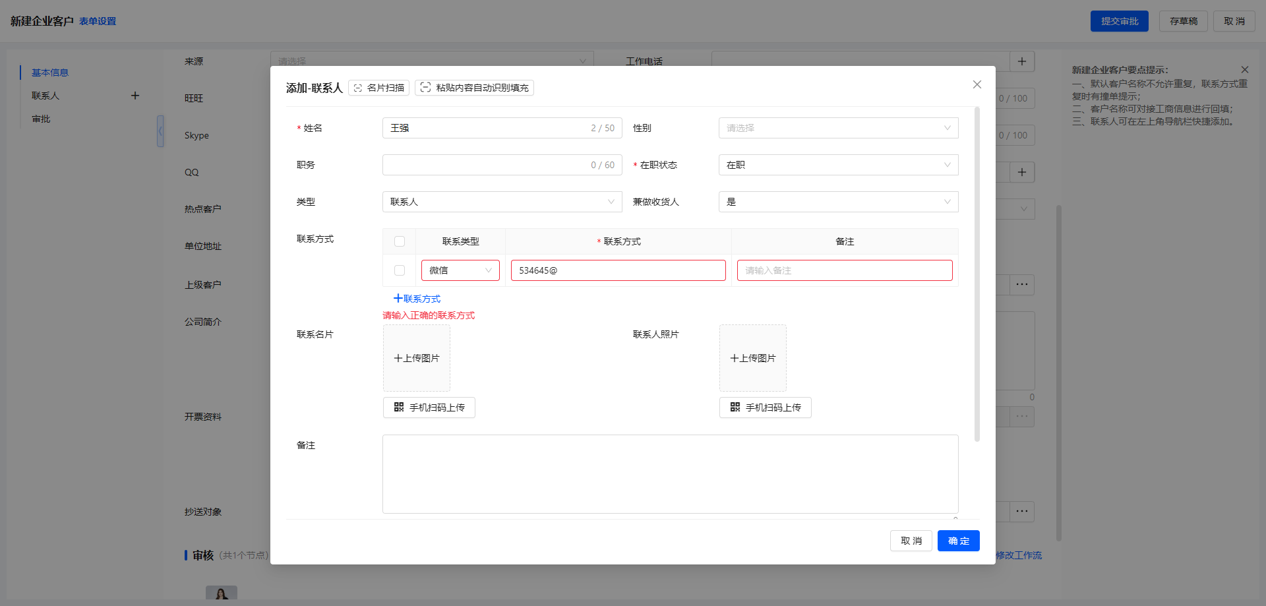1266x606 pixels.
Task: Expand the 在职状态 dropdown
Action: (838, 165)
